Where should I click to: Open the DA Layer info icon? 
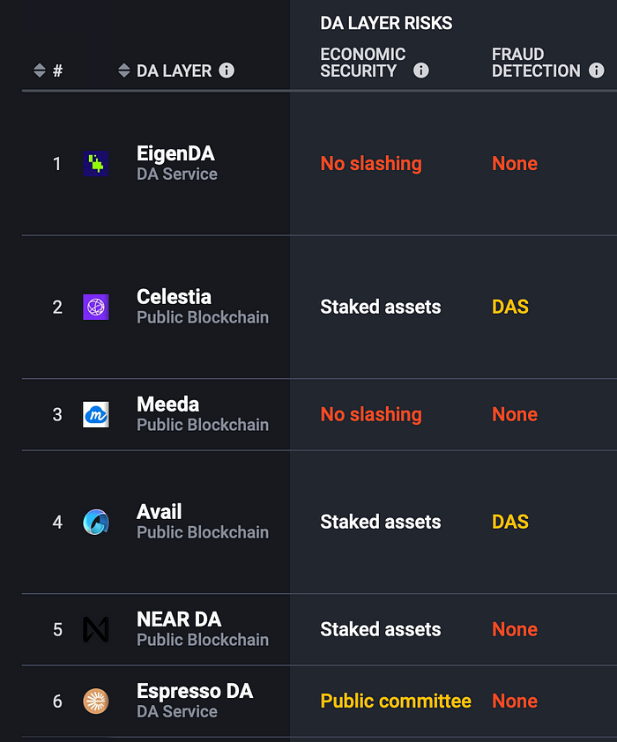click(227, 70)
